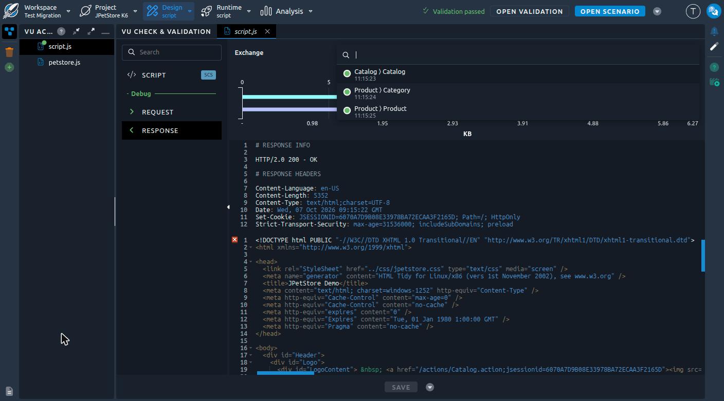Open the clapperboard video tutorials icon
This screenshot has width=724, height=401.
click(714, 82)
